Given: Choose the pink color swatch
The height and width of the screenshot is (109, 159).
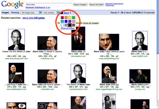Looking at the screenshot, I should point(73,21).
